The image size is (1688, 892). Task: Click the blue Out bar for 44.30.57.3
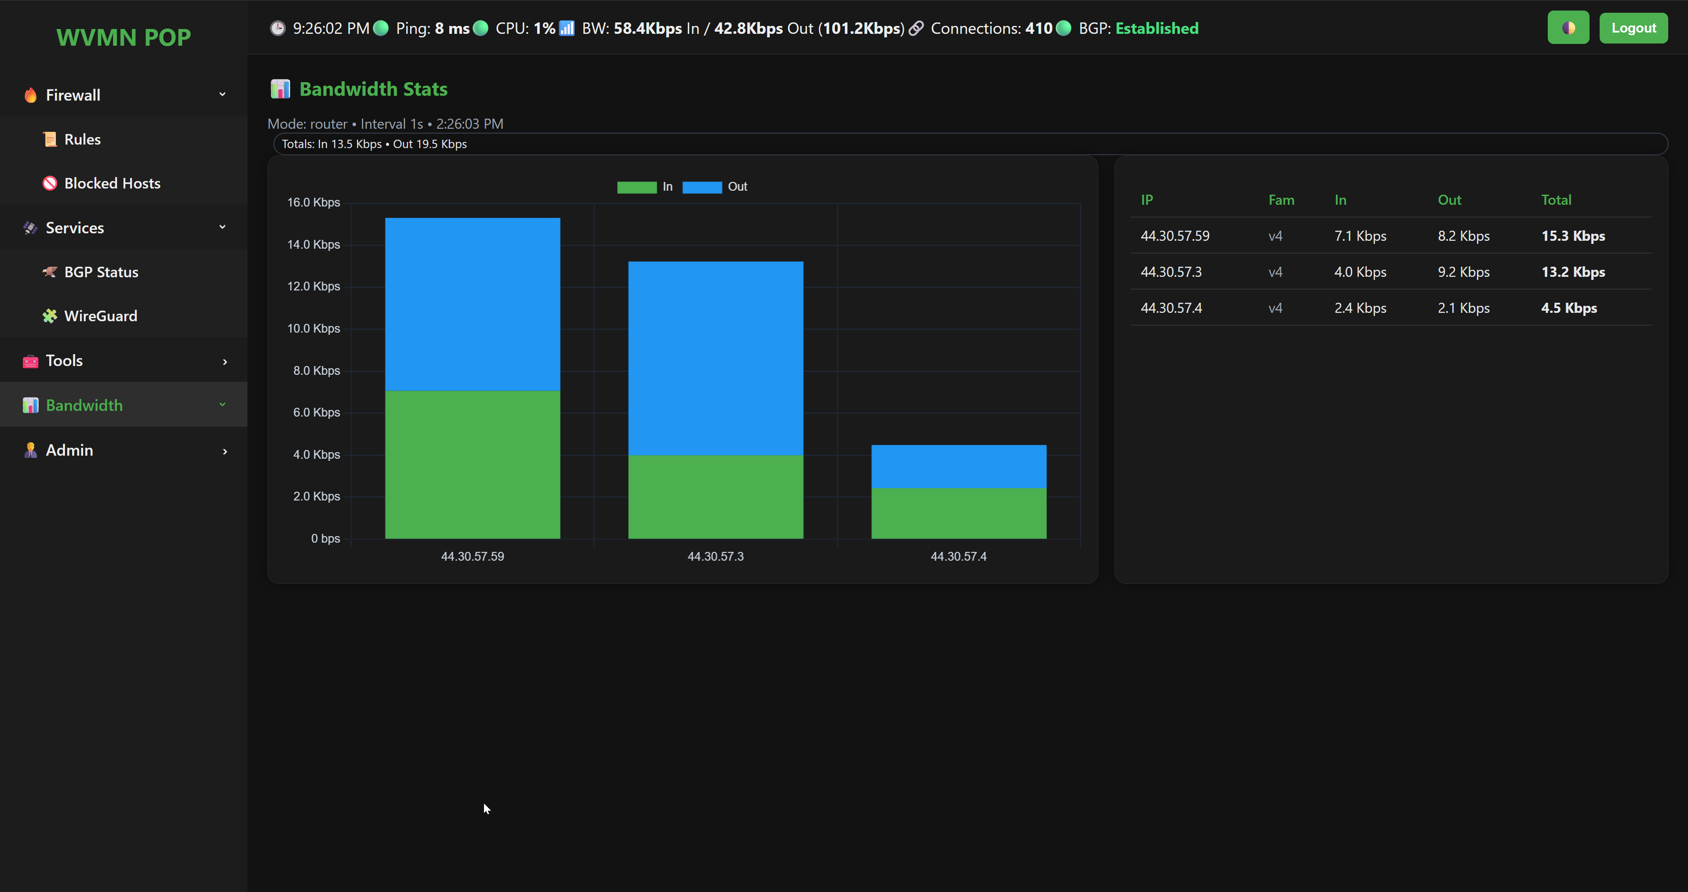716,358
